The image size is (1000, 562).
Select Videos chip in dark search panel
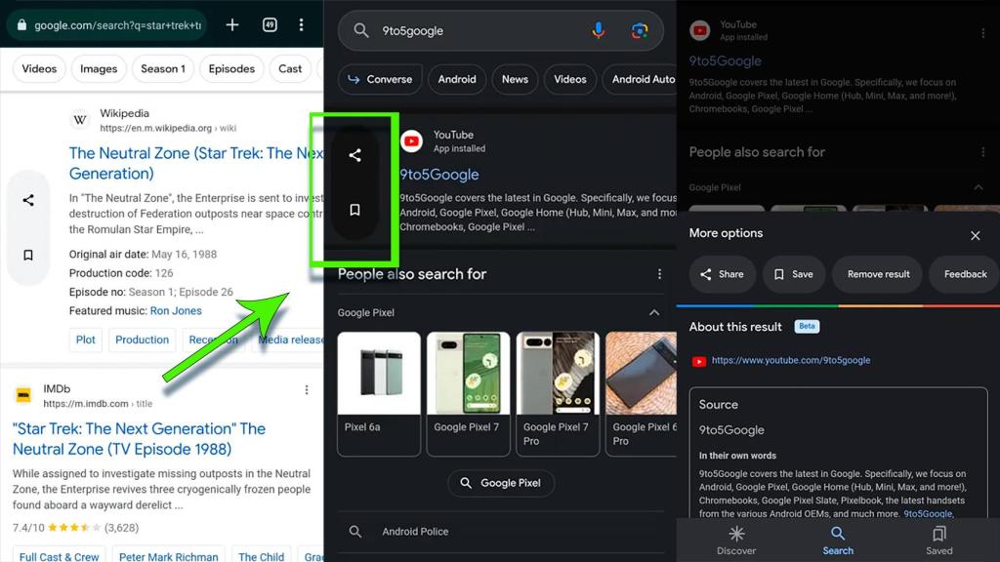569,80
